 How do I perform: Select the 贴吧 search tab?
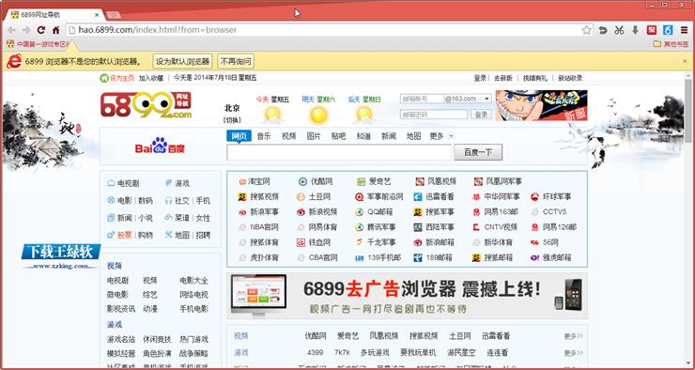point(338,136)
